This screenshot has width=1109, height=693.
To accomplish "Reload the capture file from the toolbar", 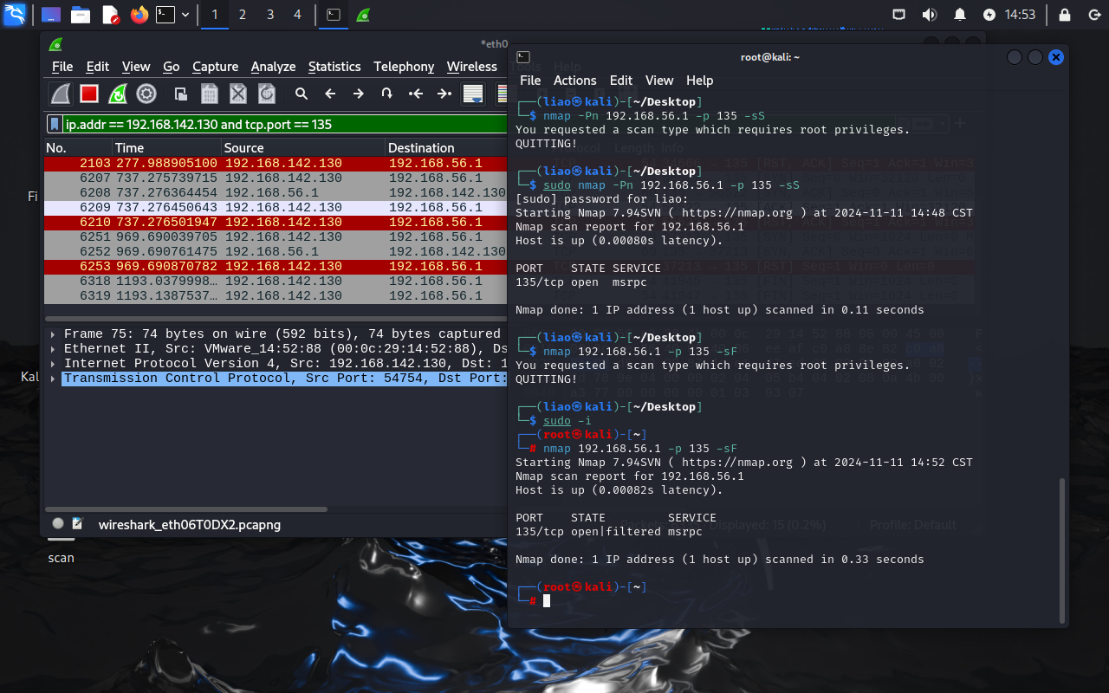I will [267, 94].
